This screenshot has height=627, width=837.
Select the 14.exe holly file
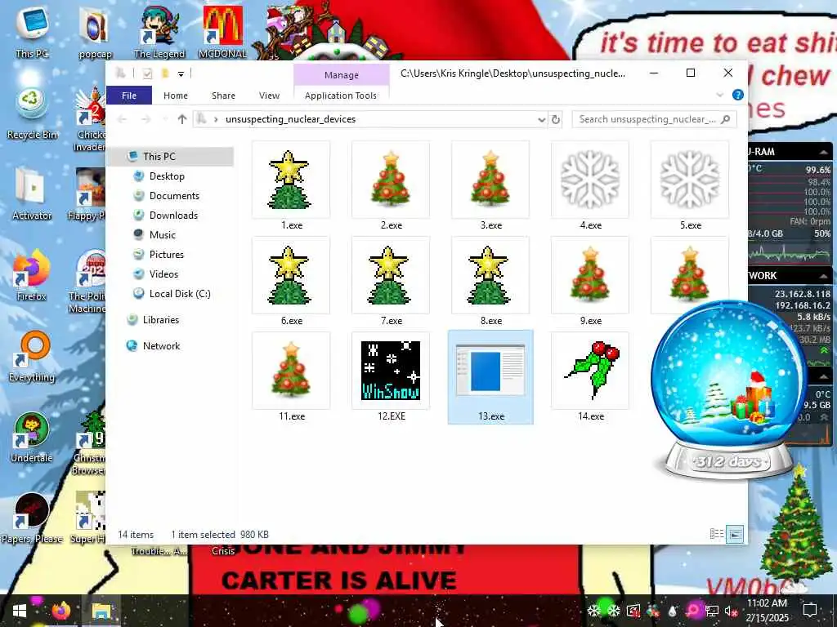coord(590,377)
